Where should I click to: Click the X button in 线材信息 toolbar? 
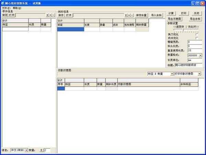pyautogui.click(x=126, y=15)
